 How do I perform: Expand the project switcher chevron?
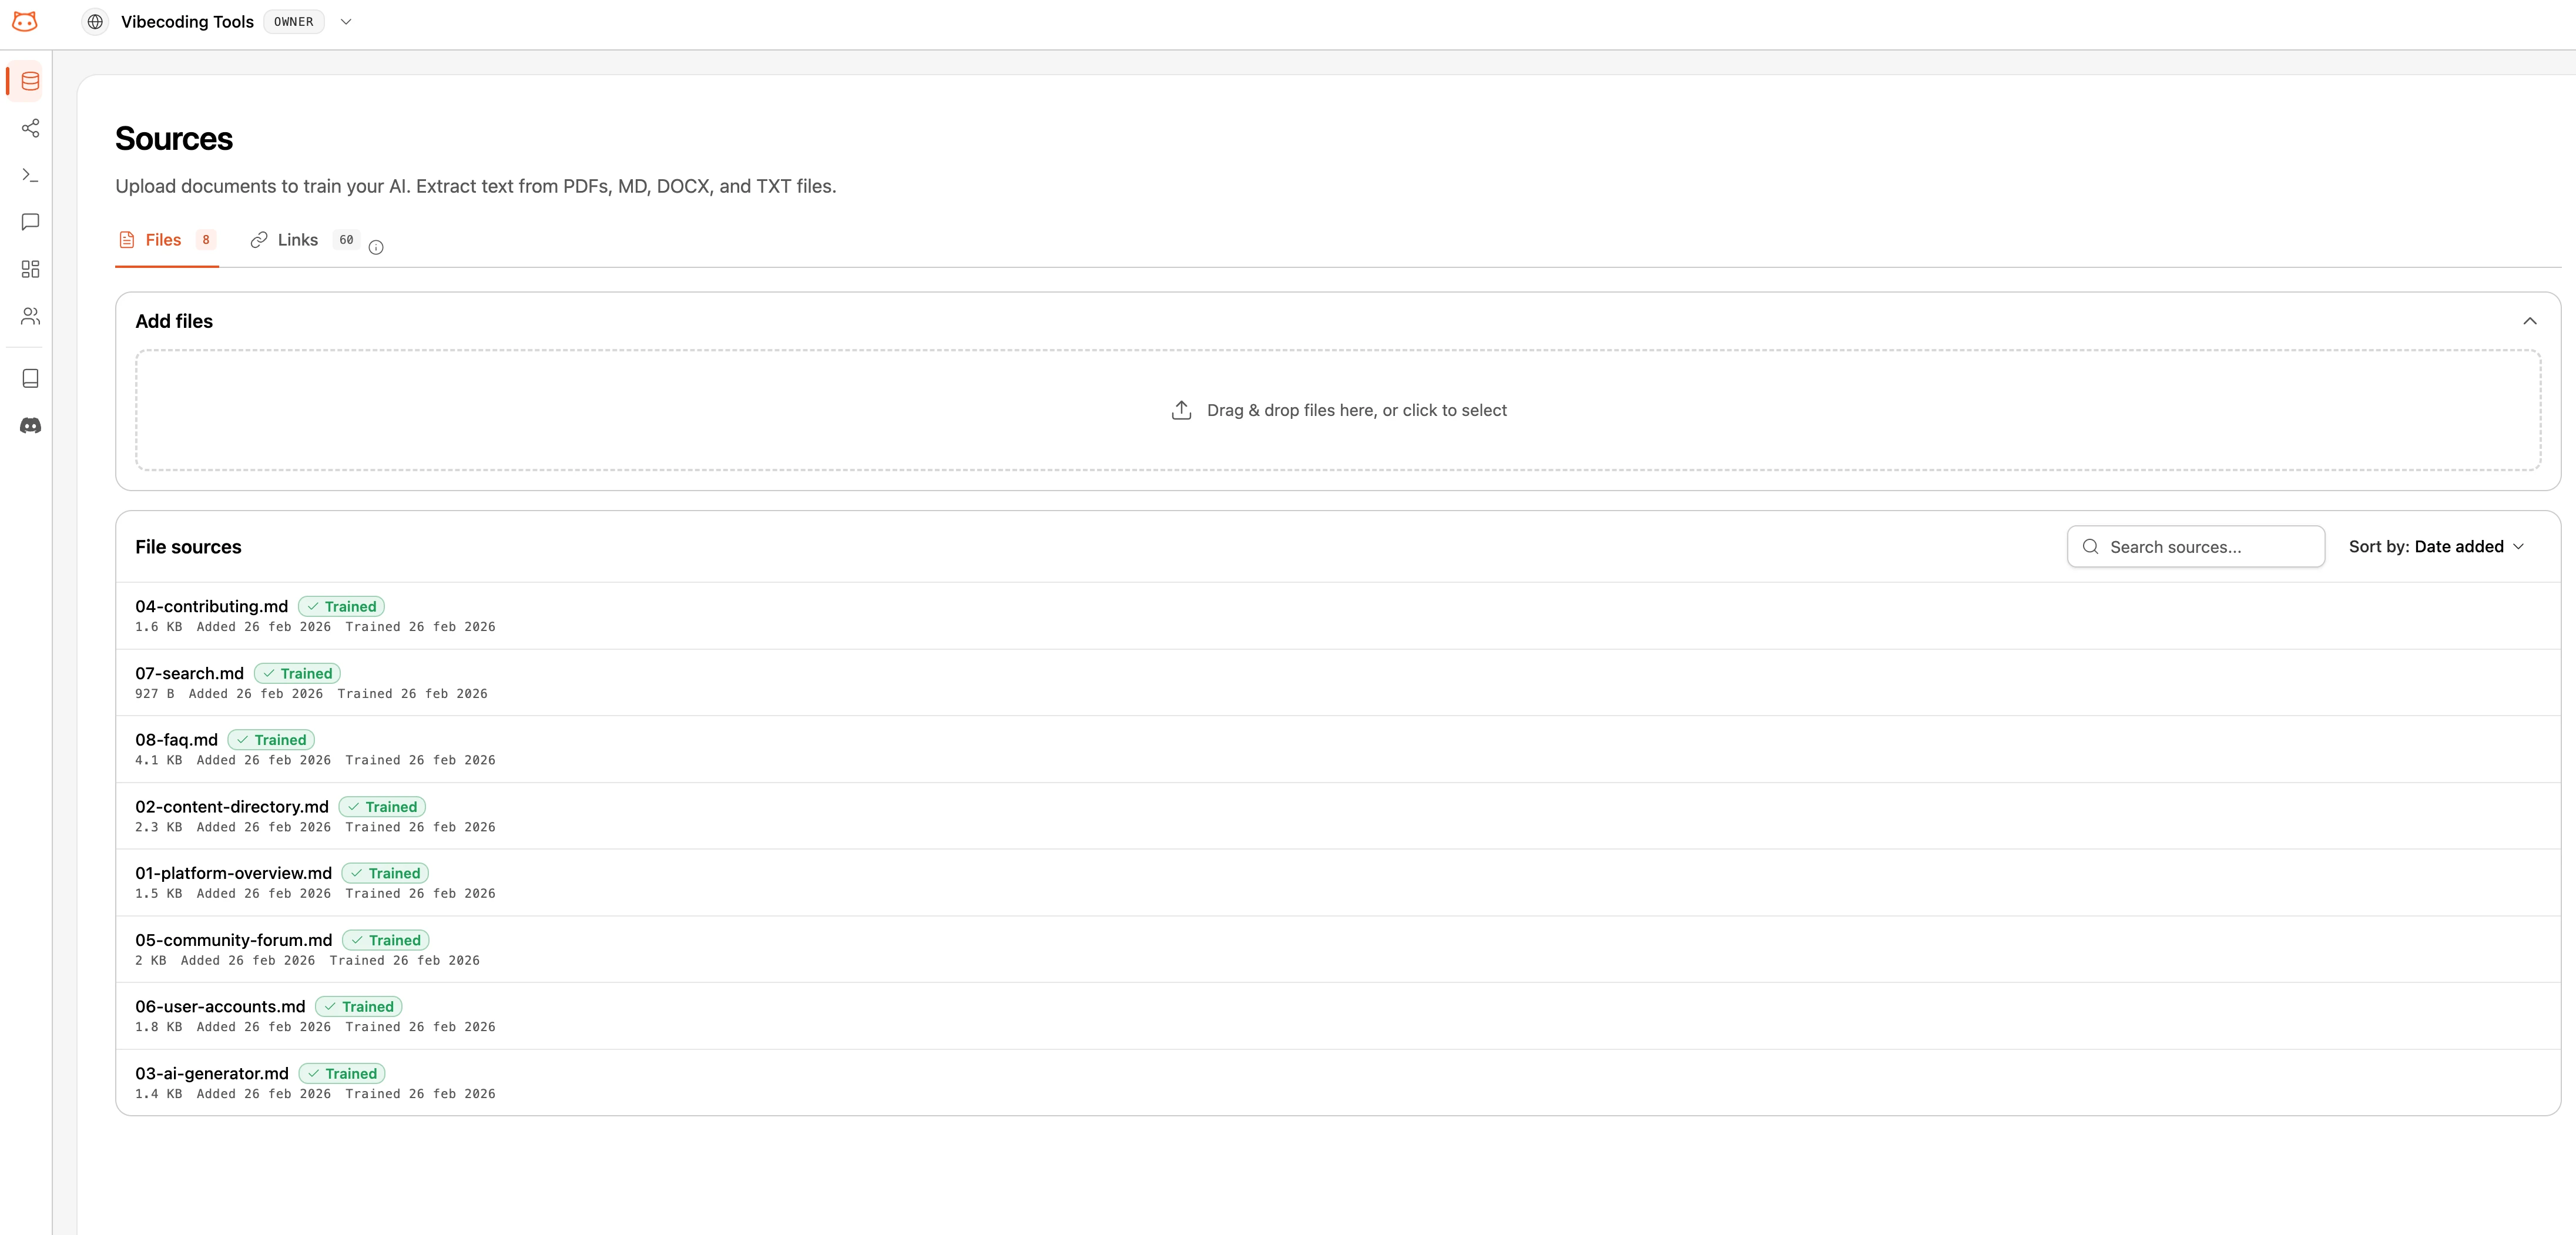click(x=346, y=22)
